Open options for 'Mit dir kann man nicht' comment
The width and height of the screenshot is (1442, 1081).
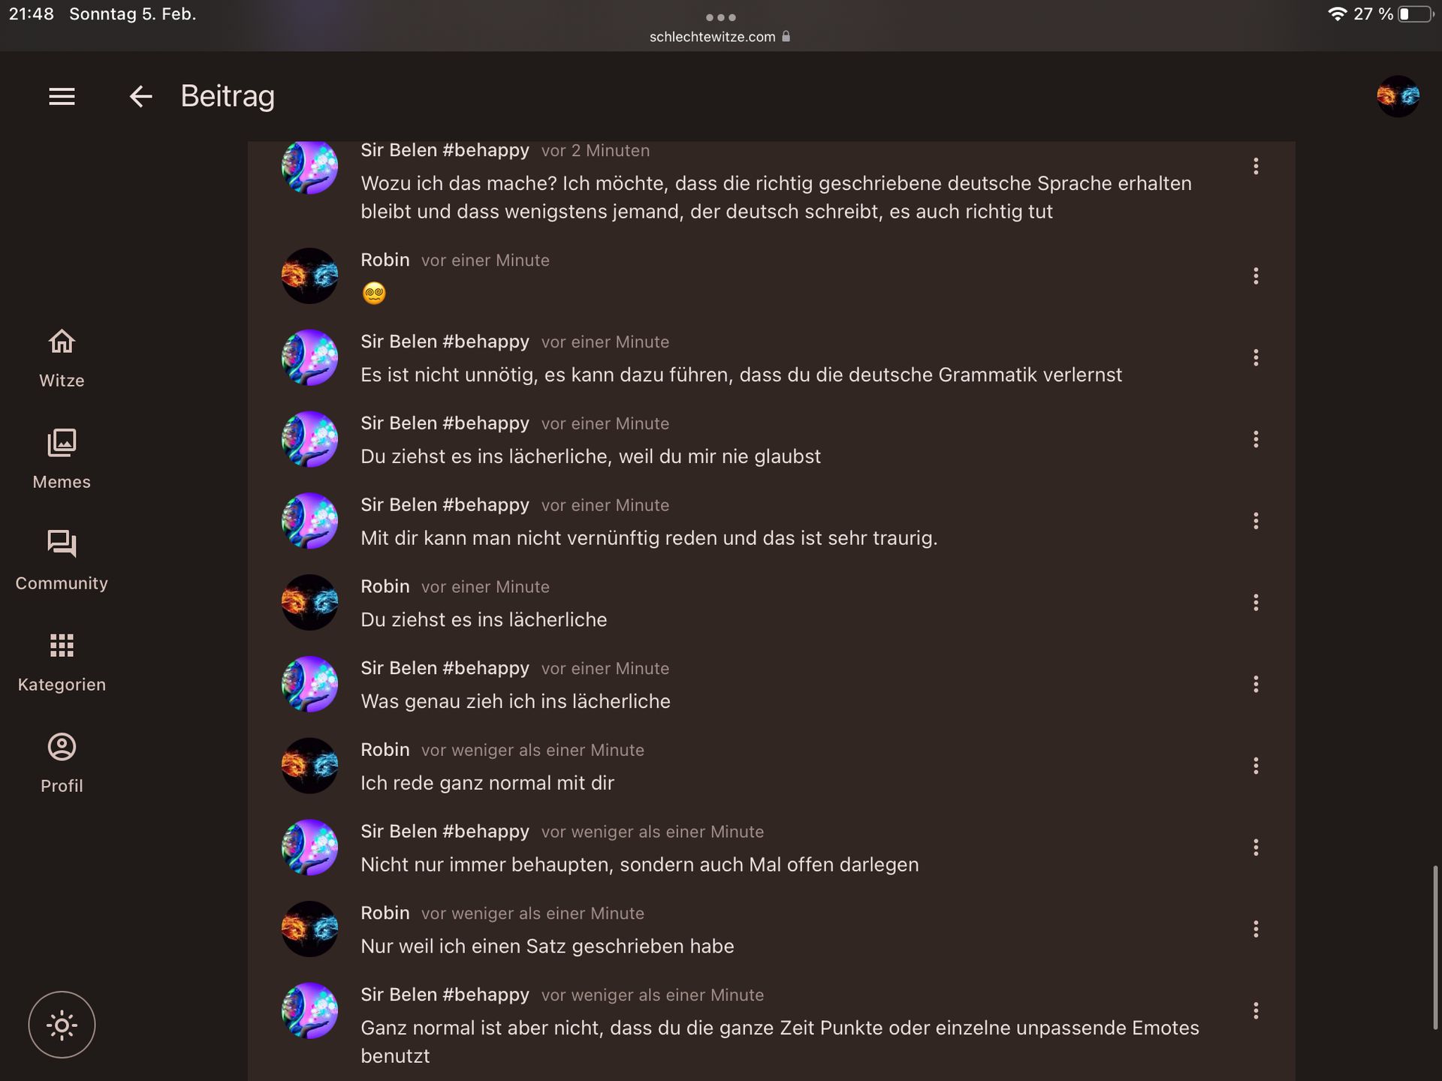coord(1256,521)
